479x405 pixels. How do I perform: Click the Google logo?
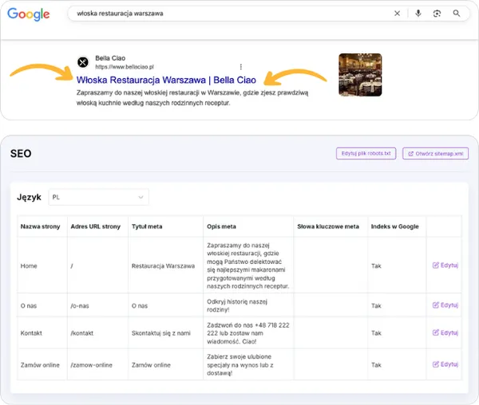click(x=29, y=14)
